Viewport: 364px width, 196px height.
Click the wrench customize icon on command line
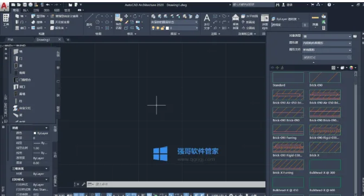point(83,184)
